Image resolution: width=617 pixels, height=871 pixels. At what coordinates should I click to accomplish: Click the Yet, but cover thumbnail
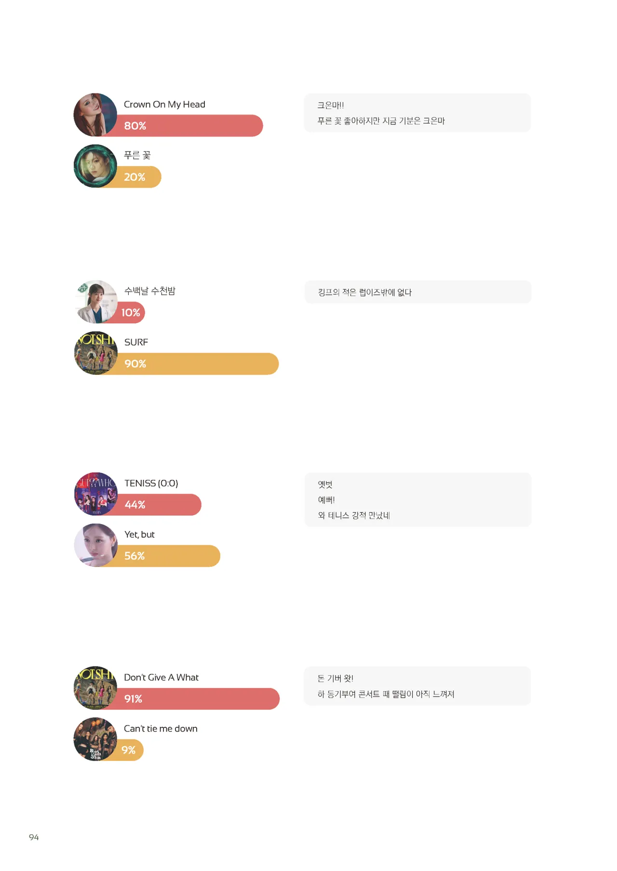pos(96,545)
